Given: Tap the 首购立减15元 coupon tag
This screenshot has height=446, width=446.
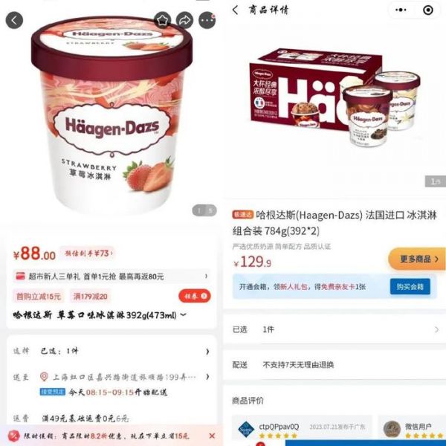Looking at the screenshot, I should click(x=39, y=297).
